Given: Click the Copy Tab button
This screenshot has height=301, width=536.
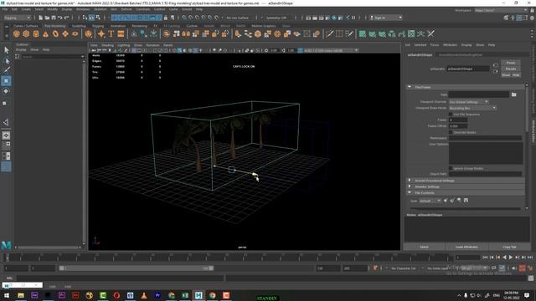Looking at the screenshot, I should click(x=509, y=247).
